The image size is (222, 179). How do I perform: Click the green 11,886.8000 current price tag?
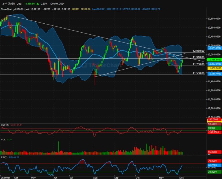214,59
